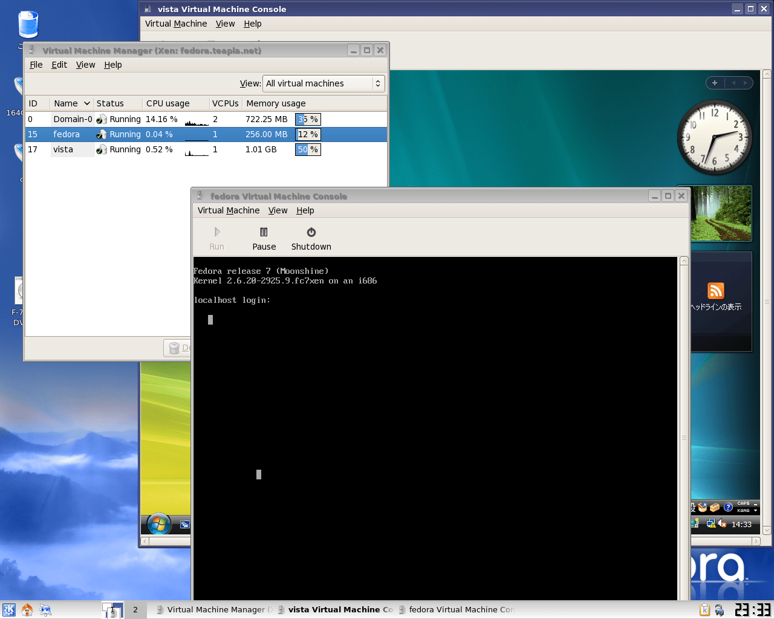Click the vista console vertical scrollbar

[x=767, y=302]
